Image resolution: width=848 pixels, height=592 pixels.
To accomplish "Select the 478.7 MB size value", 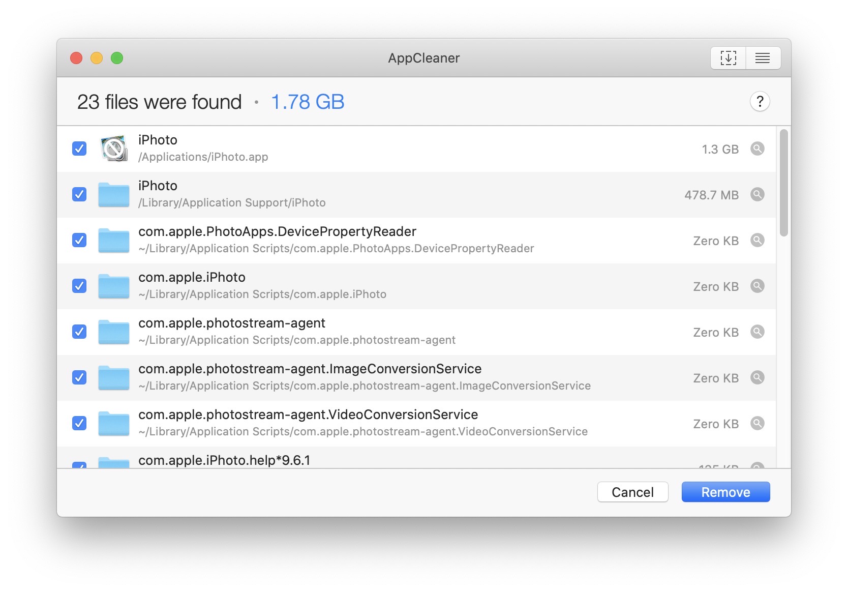I will click(x=711, y=195).
